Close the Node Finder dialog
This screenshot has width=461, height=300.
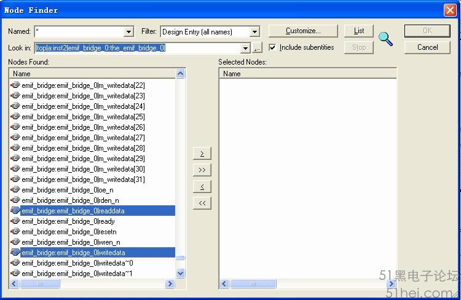click(450, 10)
